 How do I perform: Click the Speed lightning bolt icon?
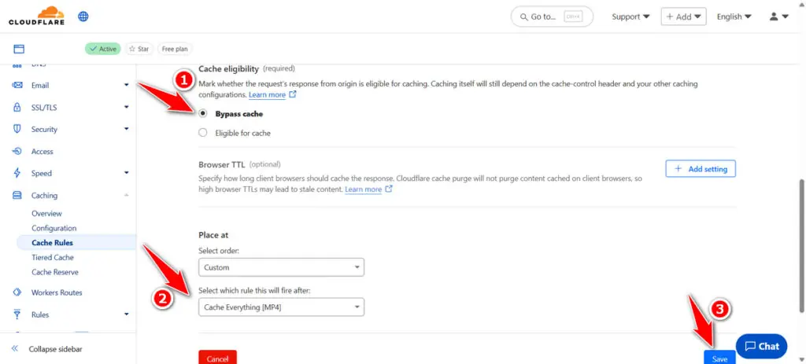coord(17,173)
